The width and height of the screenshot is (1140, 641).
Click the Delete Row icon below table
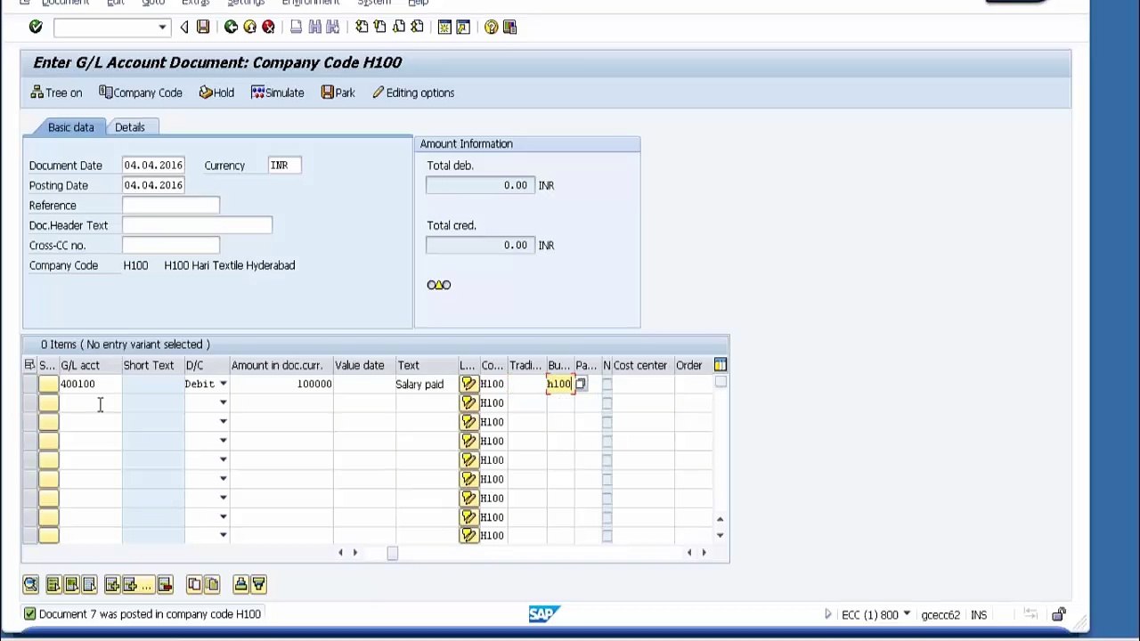165,584
